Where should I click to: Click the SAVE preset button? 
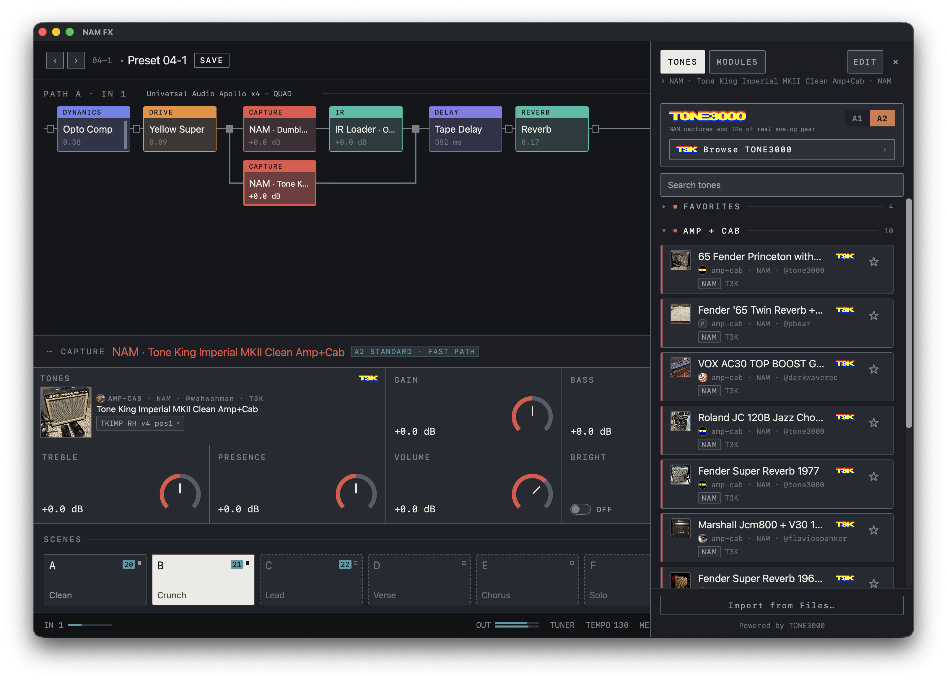211,61
